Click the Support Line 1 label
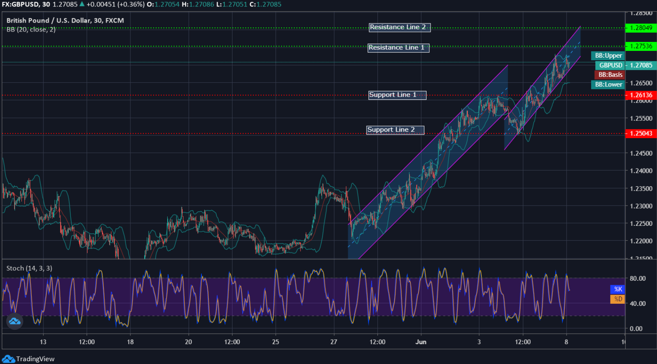Screen dimensions: 657x364 coord(397,95)
